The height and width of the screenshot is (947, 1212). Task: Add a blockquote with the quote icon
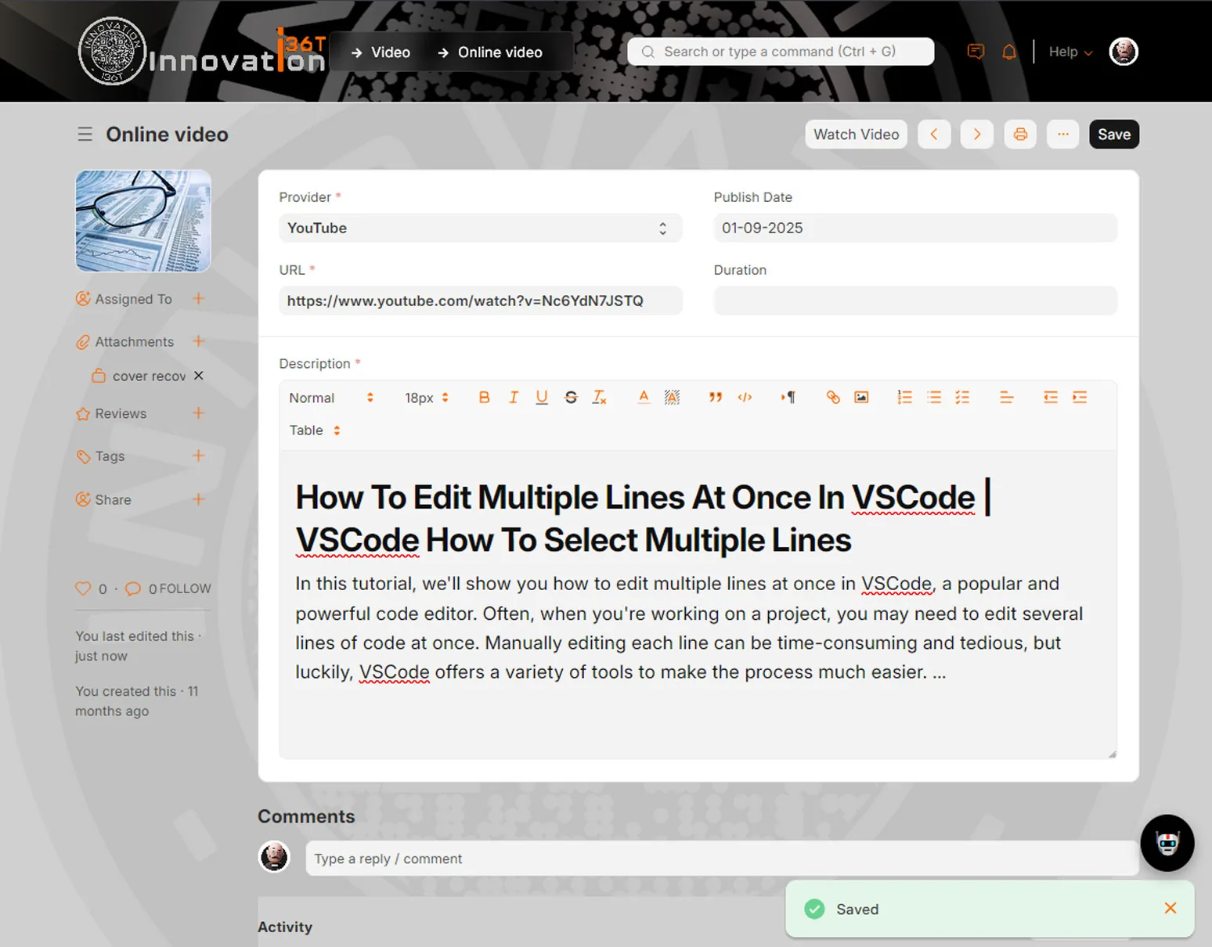tap(716, 398)
